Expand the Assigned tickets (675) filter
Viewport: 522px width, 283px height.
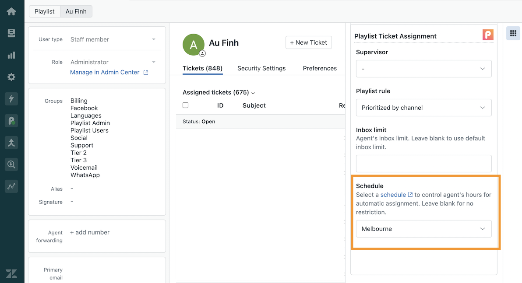coord(219,92)
